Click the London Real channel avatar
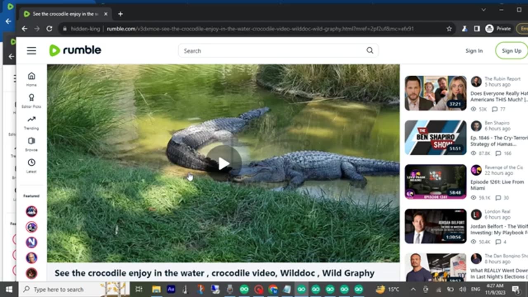This screenshot has width=528, height=297. point(476,214)
